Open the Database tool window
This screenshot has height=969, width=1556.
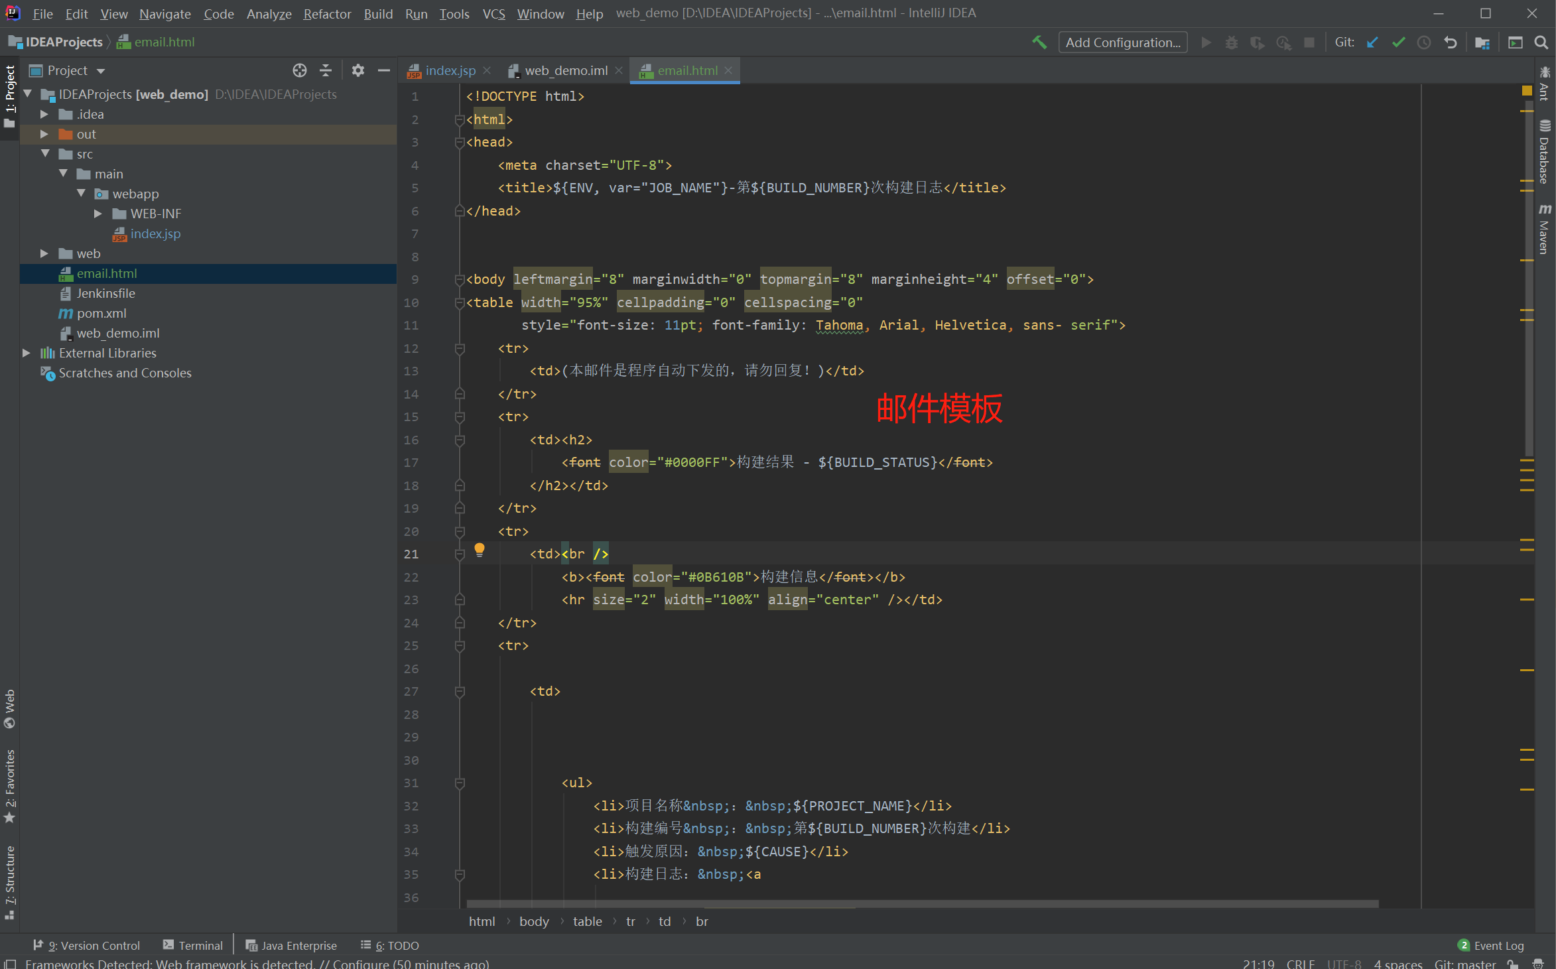(1545, 152)
